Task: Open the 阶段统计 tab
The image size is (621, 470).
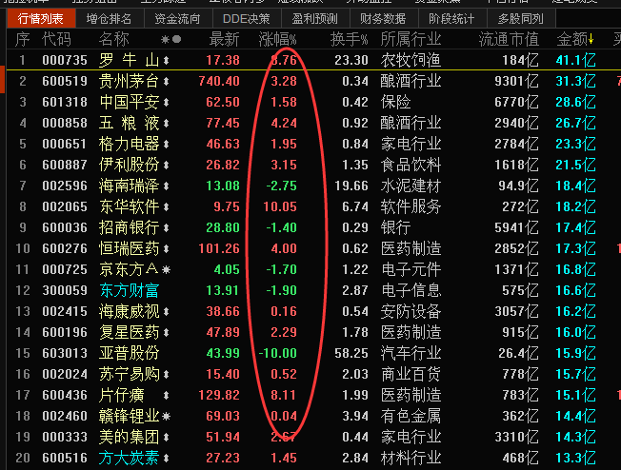Action: pyautogui.click(x=451, y=19)
